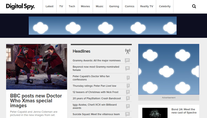The width and height of the screenshot is (207, 118).
Task: Read Iggy Azalea, Charli XCX Billboard awards story
Action: pyautogui.click(x=95, y=106)
